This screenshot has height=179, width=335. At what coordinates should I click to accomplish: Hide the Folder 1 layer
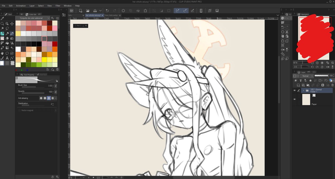click(295, 90)
